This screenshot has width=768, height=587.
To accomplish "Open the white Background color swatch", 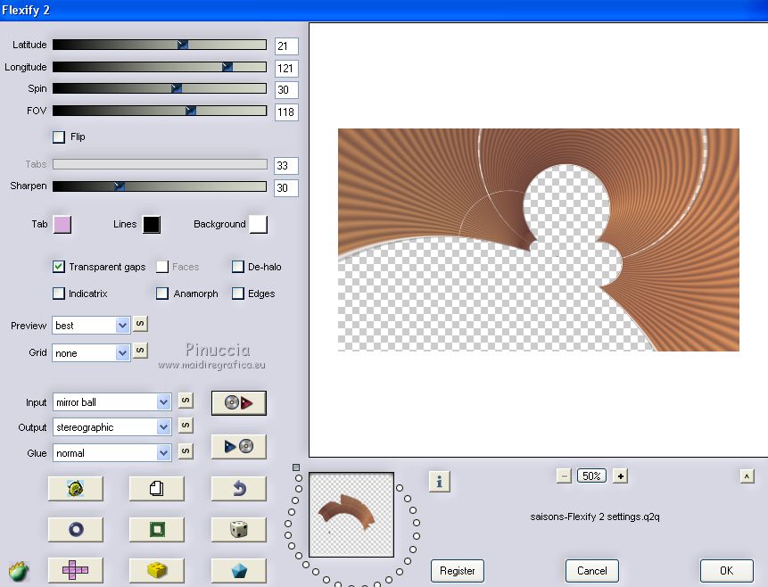I will pyautogui.click(x=258, y=225).
